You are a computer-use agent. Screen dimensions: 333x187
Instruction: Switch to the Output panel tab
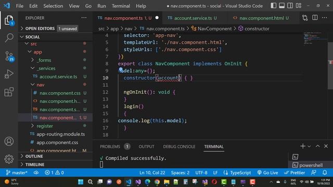tap(146, 146)
